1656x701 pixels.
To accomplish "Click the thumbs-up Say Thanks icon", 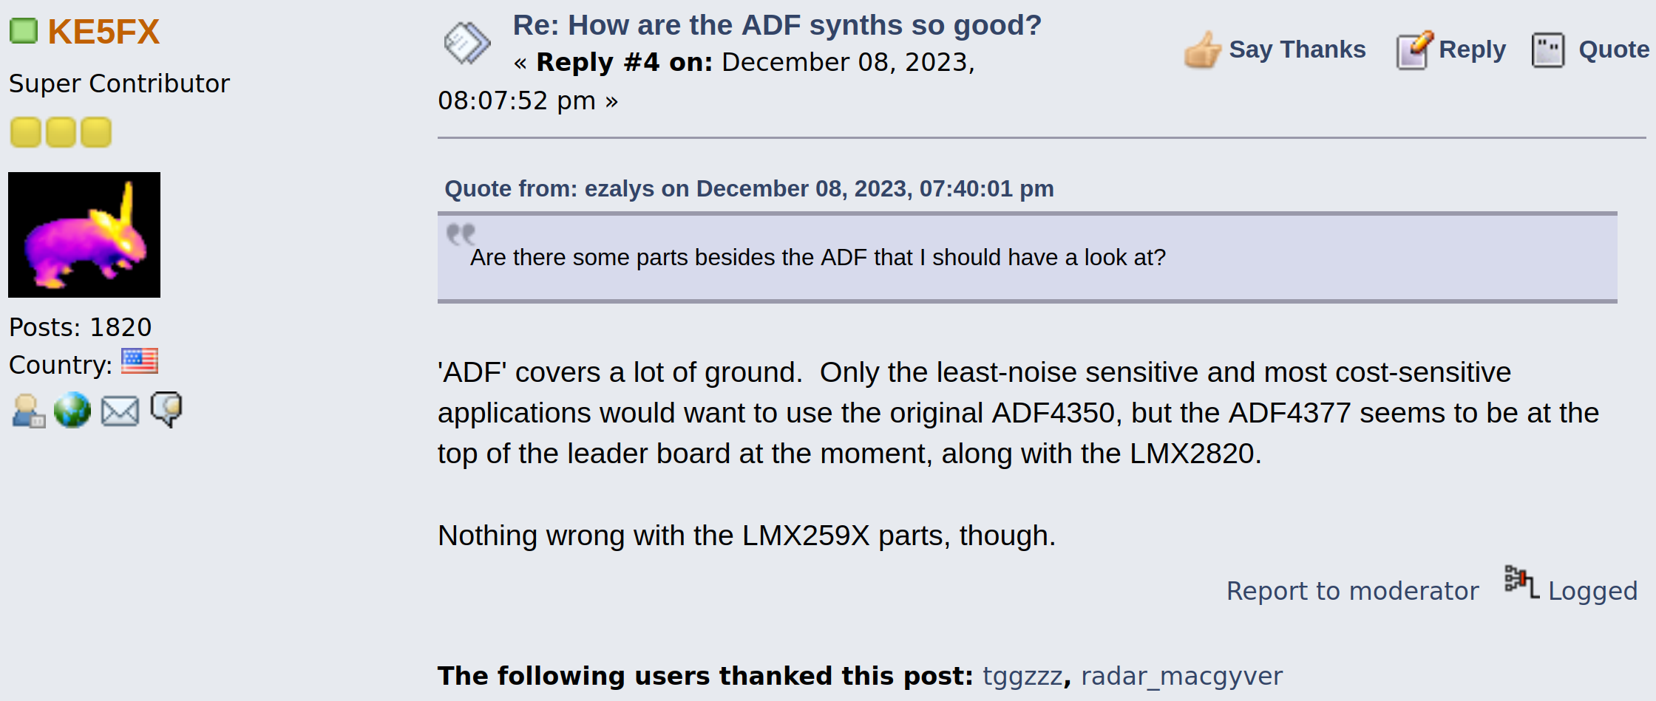I will point(1202,49).
